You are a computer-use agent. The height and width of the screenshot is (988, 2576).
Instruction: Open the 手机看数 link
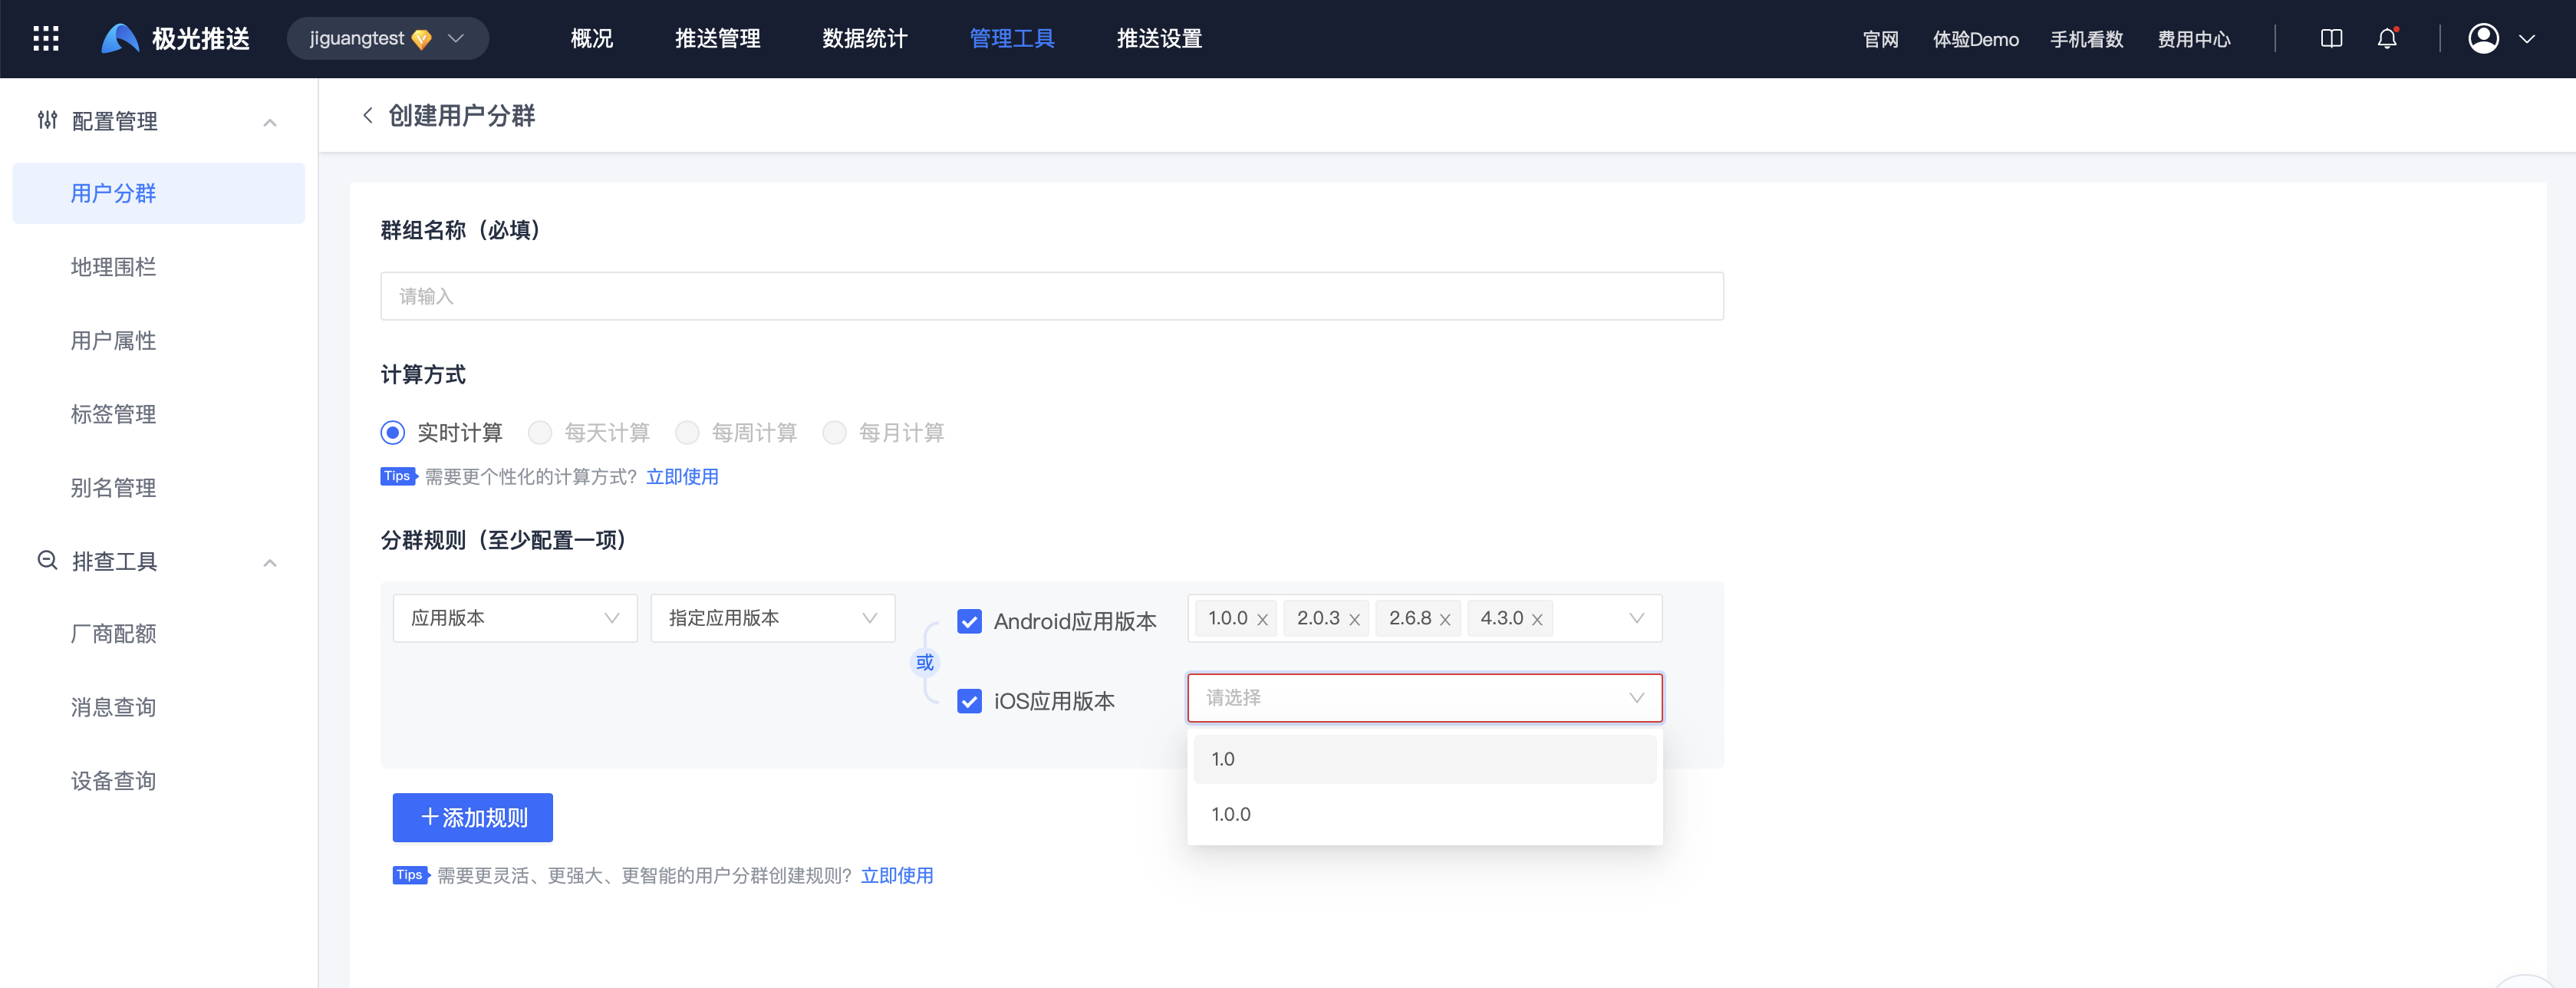tap(2086, 40)
